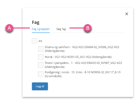Click the Legg til button
The image size is (140, 103).
click(x=40, y=86)
